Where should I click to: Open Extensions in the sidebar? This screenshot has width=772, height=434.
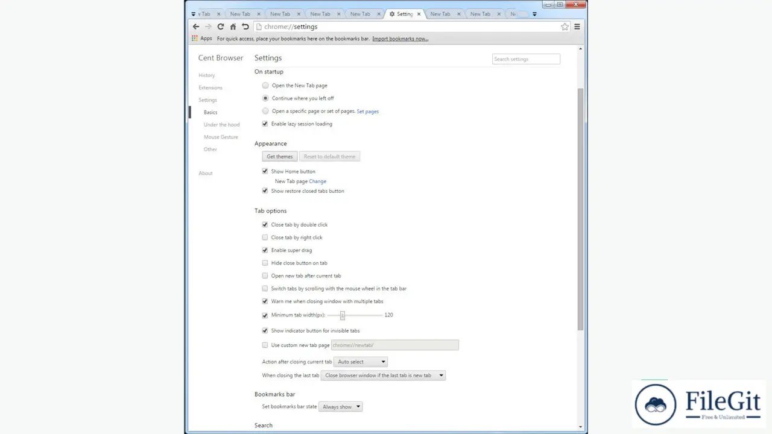point(210,87)
